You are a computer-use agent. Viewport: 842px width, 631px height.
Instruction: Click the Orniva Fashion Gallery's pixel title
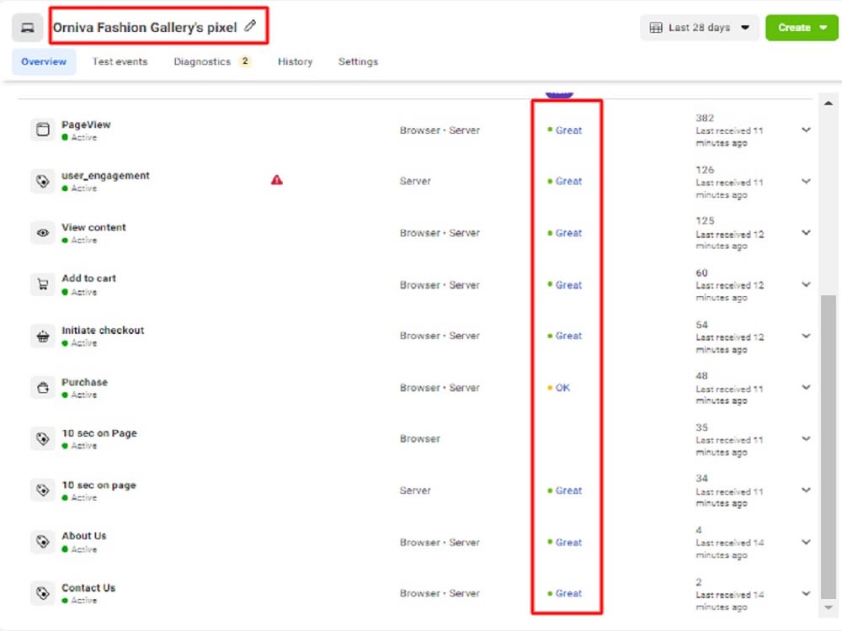click(145, 28)
